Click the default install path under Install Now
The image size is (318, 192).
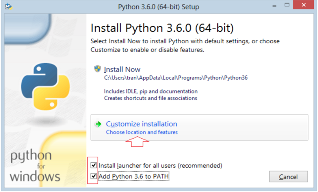coord(176,78)
